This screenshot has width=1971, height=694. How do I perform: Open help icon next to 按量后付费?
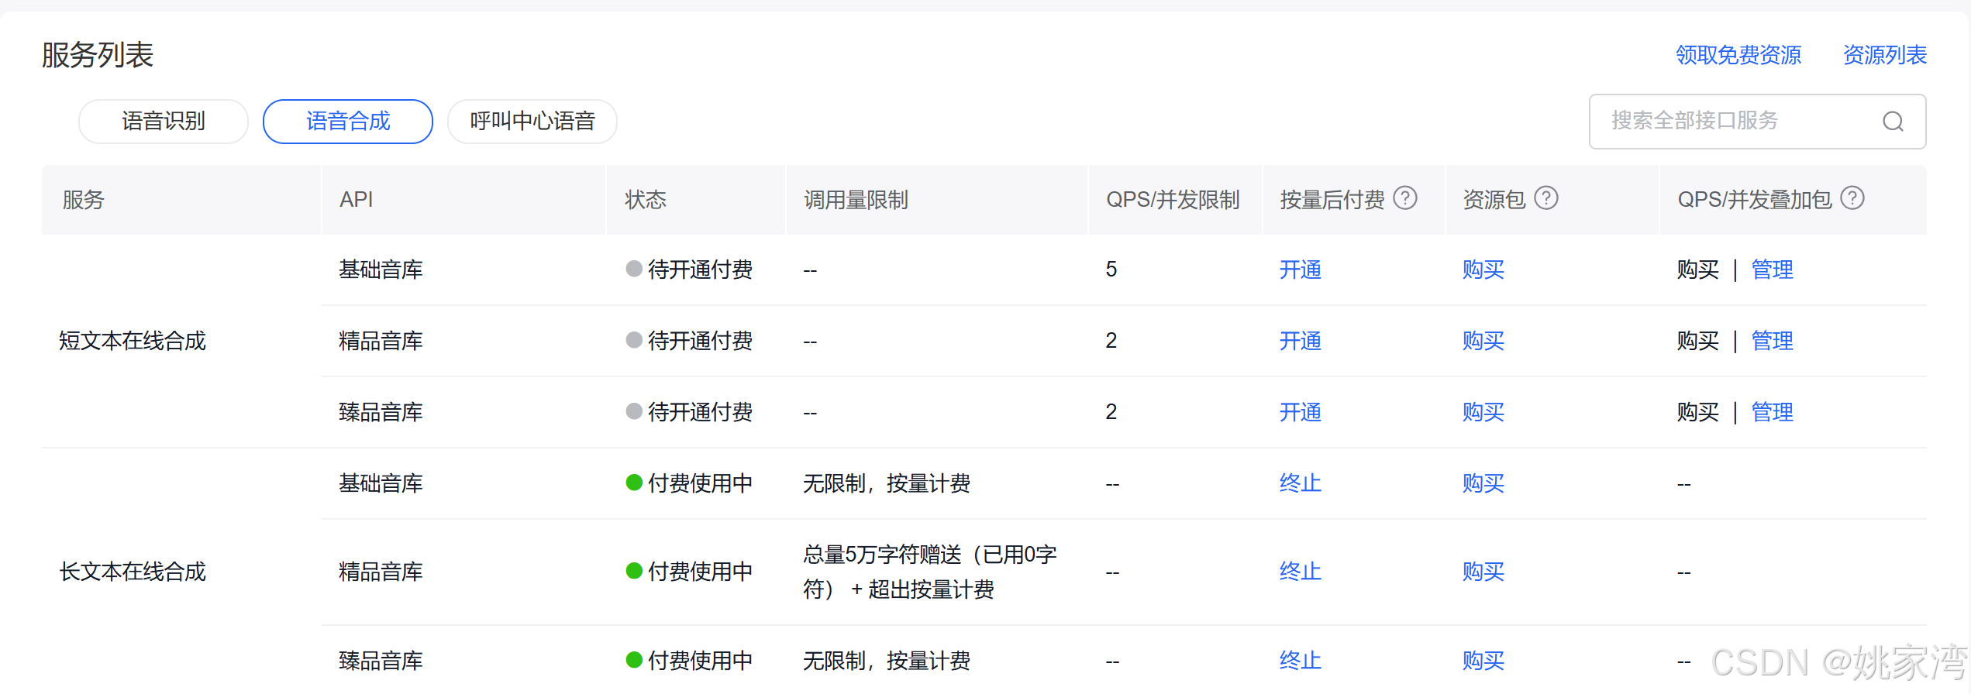click(1404, 198)
